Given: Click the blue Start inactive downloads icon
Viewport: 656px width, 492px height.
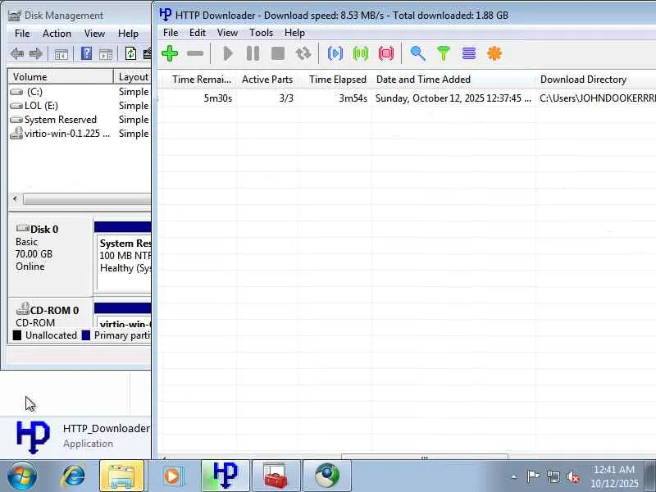Looking at the screenshot, I should [335, 53].
